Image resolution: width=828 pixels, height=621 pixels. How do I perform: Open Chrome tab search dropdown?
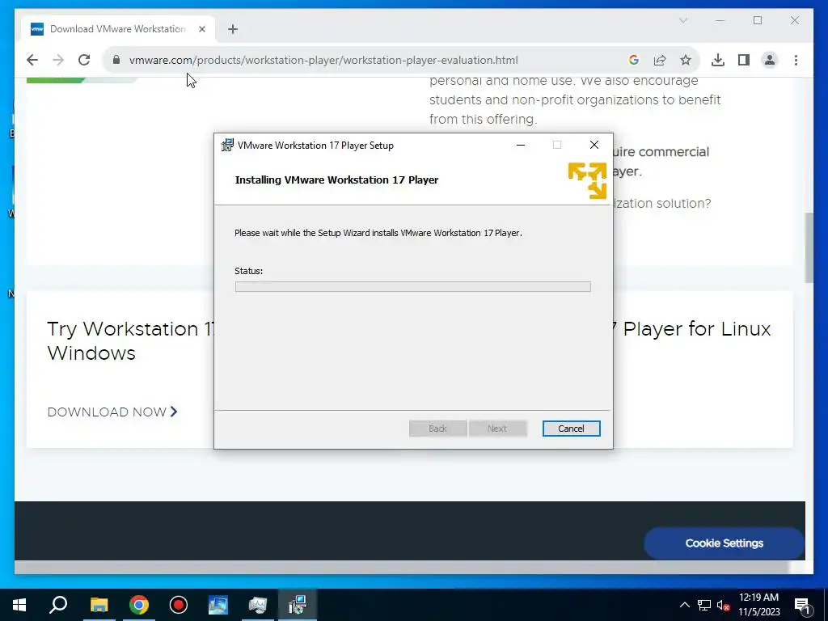point(682,20)
